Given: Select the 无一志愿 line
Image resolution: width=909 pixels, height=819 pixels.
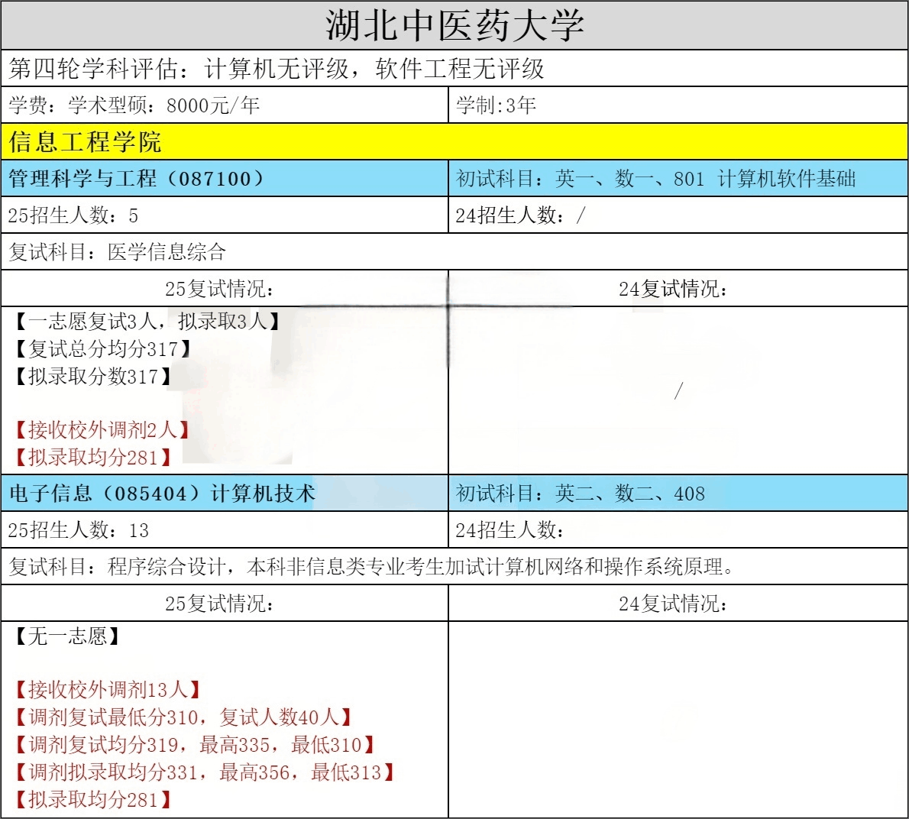Looking at the screenshot, I should pos(67,636).
